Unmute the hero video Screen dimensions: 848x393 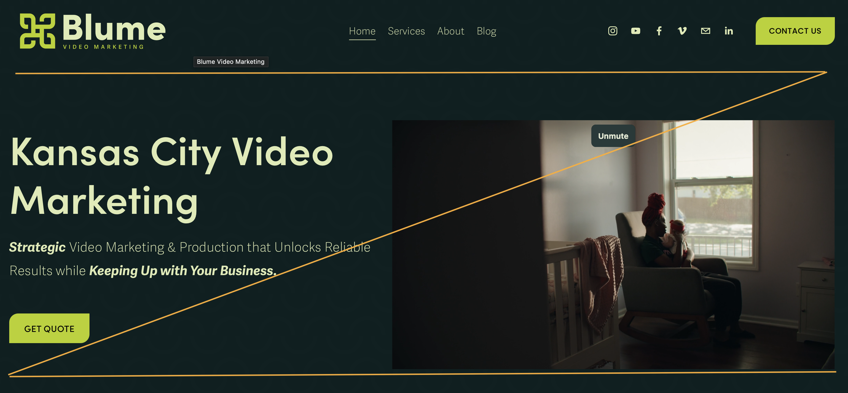click(613, 136)
